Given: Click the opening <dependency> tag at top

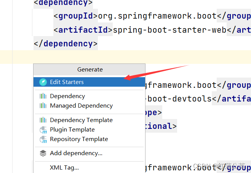Looking at the screenshot, I should [x=63, y=3].
